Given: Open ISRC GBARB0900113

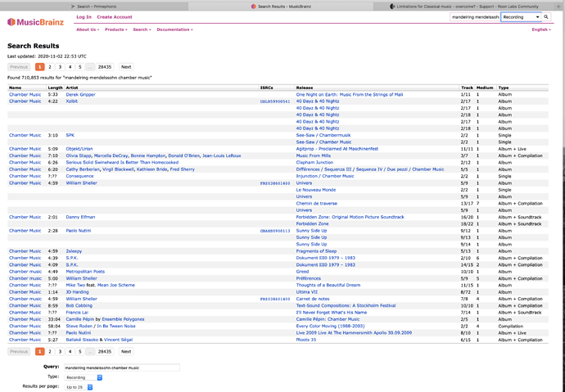Looking at the screenshot, I should coord(275,231).
